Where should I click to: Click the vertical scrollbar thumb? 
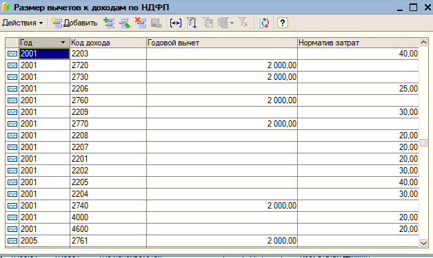pos(423,143)
